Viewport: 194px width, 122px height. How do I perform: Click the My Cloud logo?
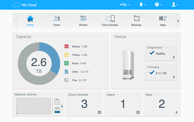click(25, 5)
